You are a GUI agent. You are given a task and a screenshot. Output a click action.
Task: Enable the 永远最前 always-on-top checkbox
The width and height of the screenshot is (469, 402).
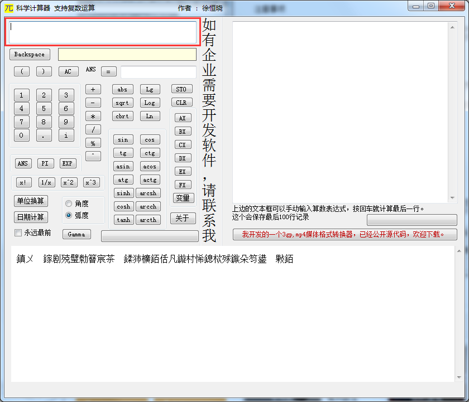(x=18, y=233)
